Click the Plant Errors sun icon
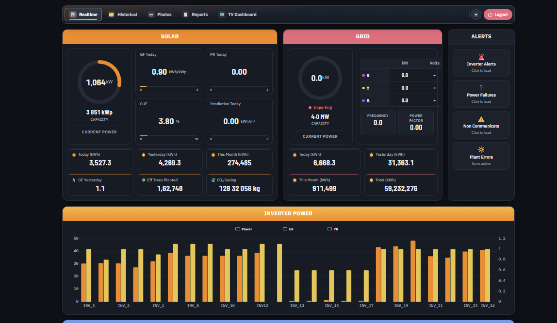This screenshot has width=557, height=323. click(481, 149)
